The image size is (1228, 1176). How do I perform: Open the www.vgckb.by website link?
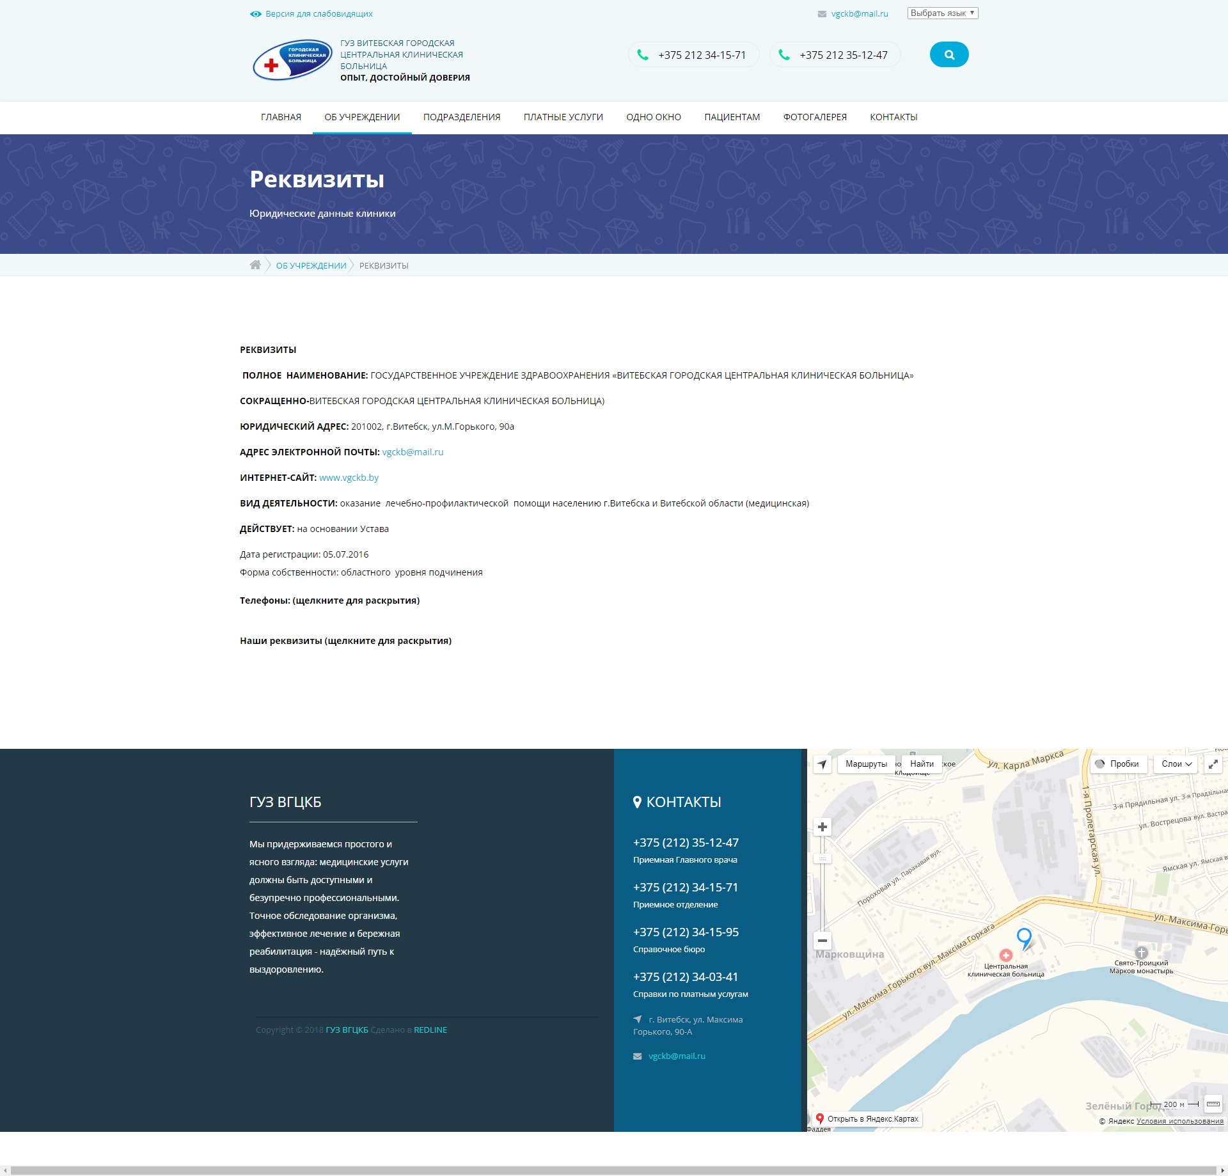click(x=349, y=478)
